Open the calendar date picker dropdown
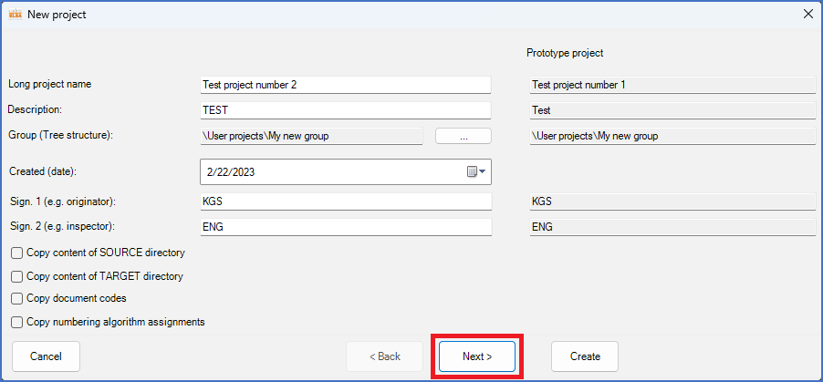 [478, 171]
